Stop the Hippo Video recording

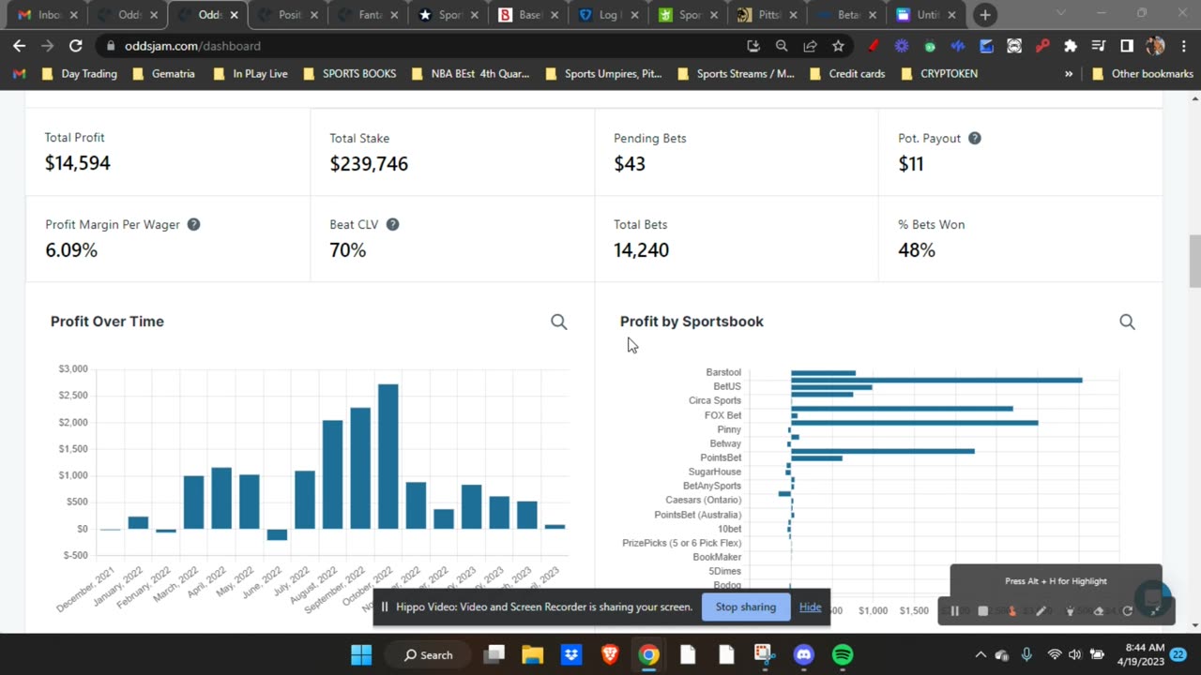pos(983,611)
